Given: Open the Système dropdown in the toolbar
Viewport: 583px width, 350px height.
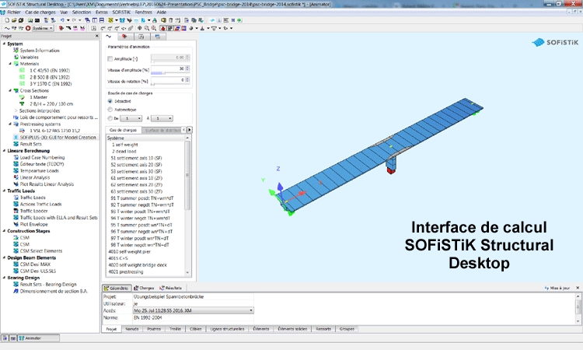Looking at the screenshot, I should pos(43,28).
